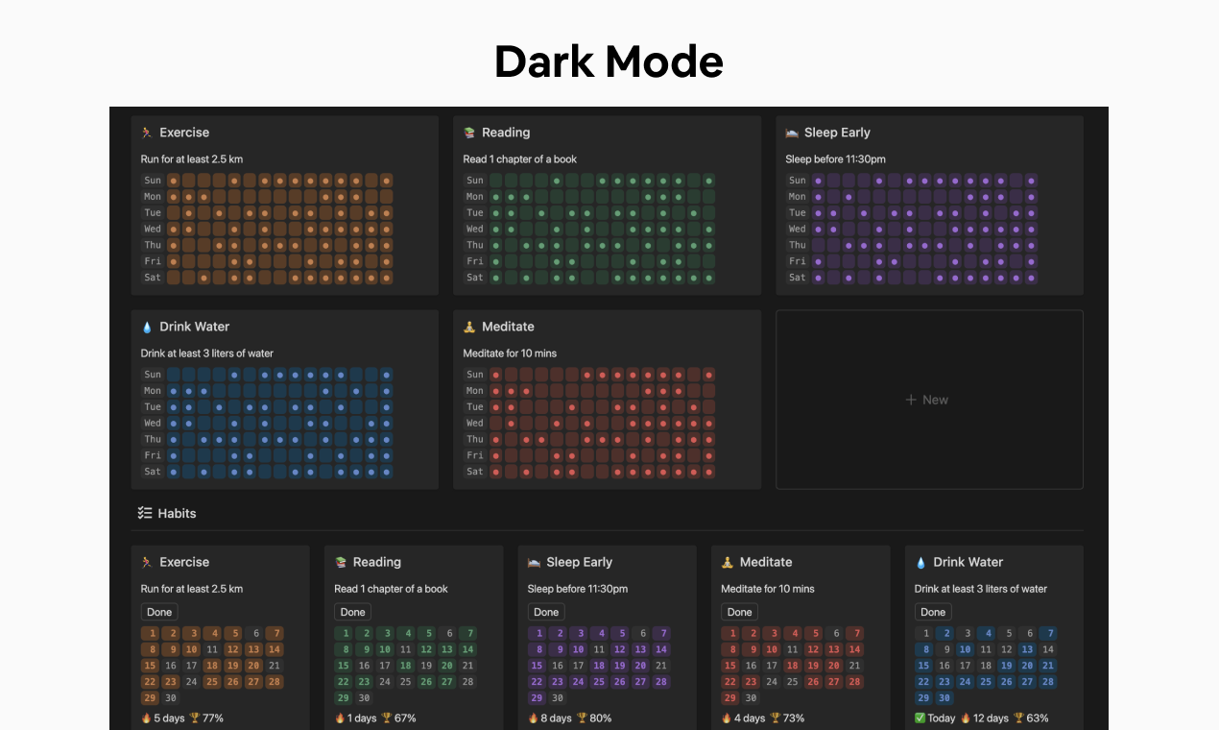Click the 77% completion indicator on Exercise card
Viewport: 1219px width, 730px height.
click(x=212, y=718)
